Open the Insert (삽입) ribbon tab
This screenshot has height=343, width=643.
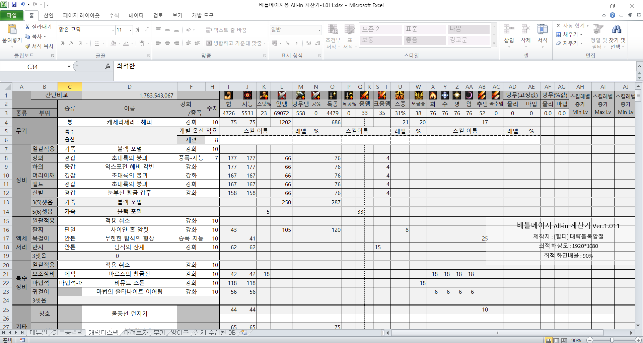point(49,15)
